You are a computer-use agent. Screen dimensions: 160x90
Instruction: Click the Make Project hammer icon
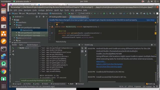coord(65,13)
